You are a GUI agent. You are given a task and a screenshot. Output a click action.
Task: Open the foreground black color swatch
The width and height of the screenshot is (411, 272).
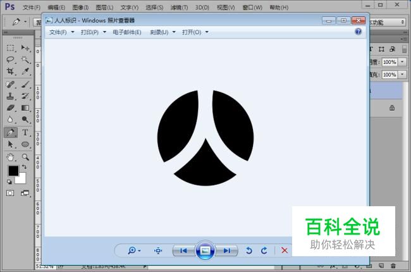13,171
